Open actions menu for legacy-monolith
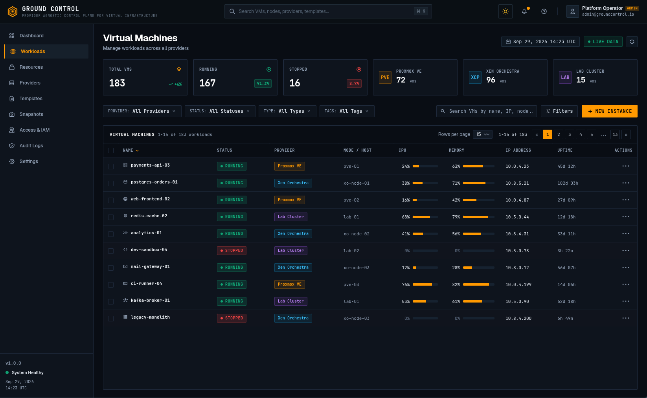This screenshot has height=398, width=647. click(626, 318)
